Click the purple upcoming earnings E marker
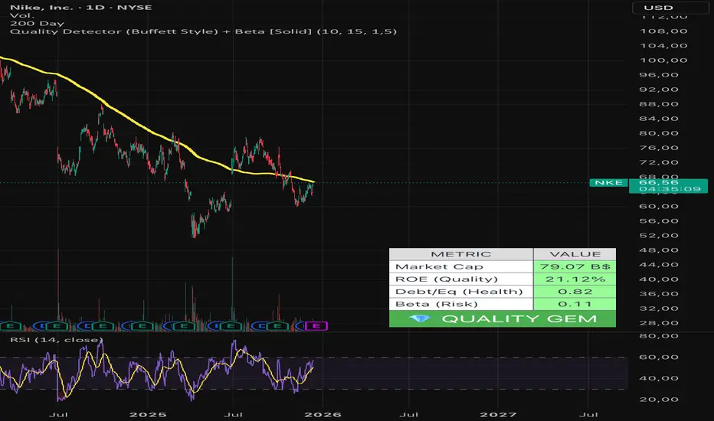This screenshot has height=421, width=714. (x=316, y=326)
